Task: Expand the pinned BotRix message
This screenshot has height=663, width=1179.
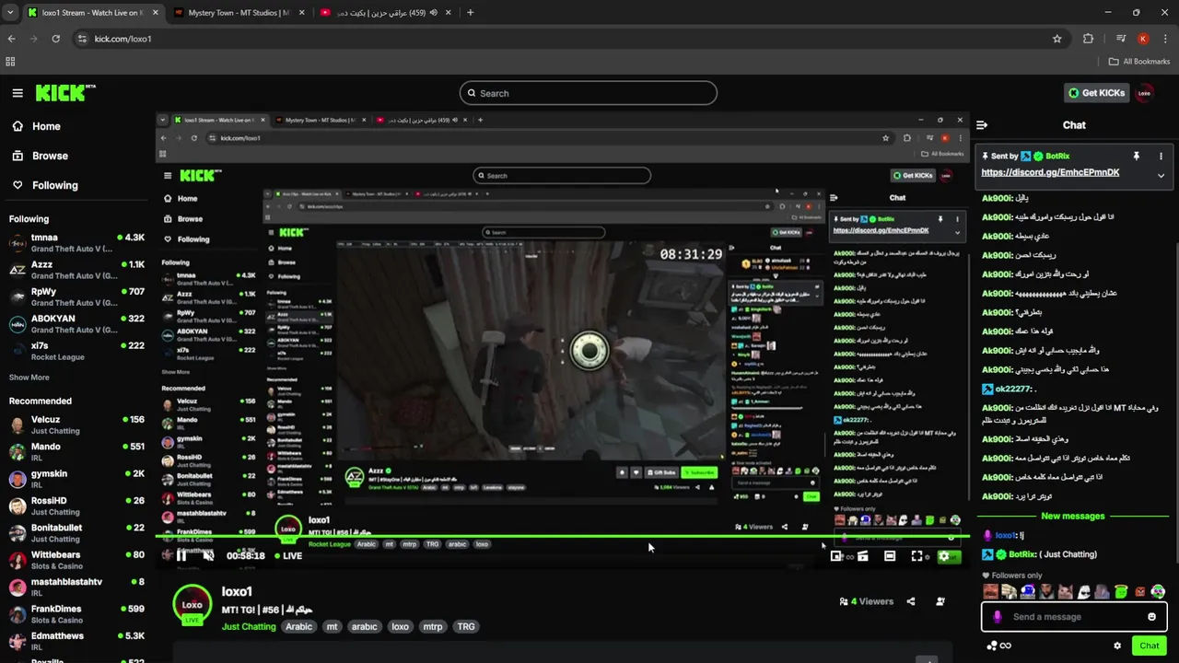Action: (1161, 175)
